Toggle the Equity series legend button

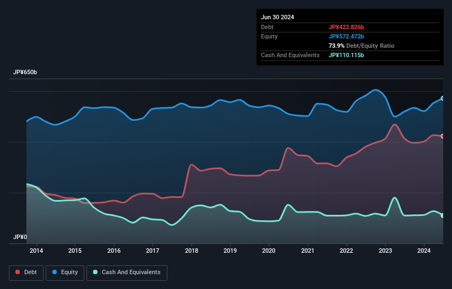coord(65,273)
